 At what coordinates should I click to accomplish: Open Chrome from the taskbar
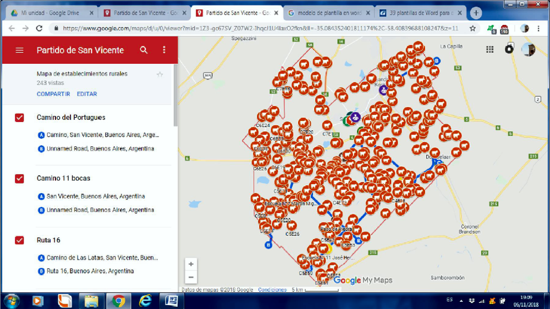(119, 301)
